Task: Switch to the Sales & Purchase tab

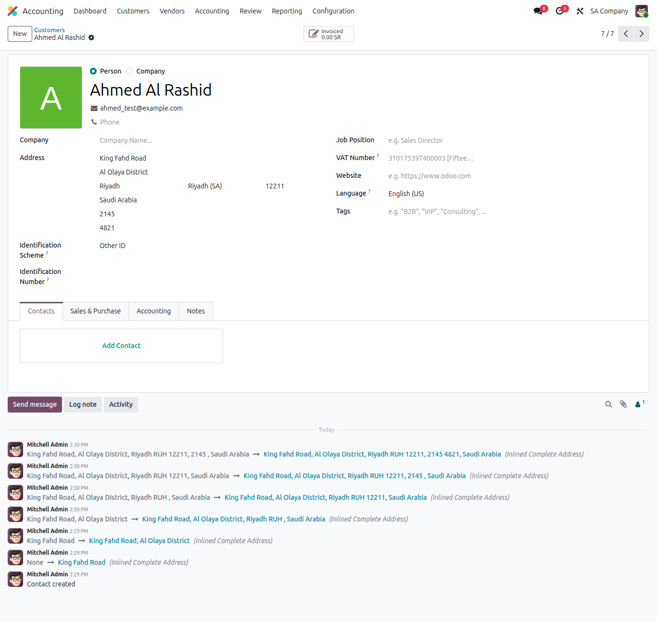Action: [95, 311]
